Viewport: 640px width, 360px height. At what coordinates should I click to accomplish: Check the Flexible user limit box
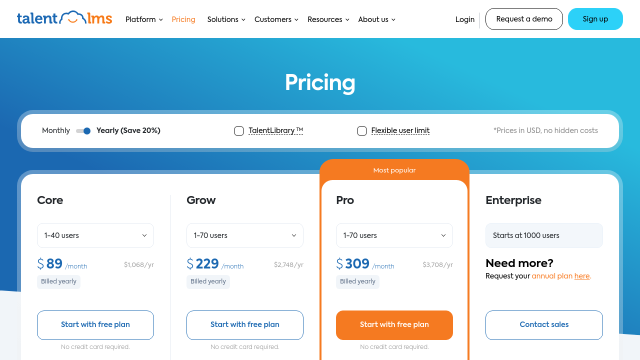pyautogui.click(x=362, y=131)
